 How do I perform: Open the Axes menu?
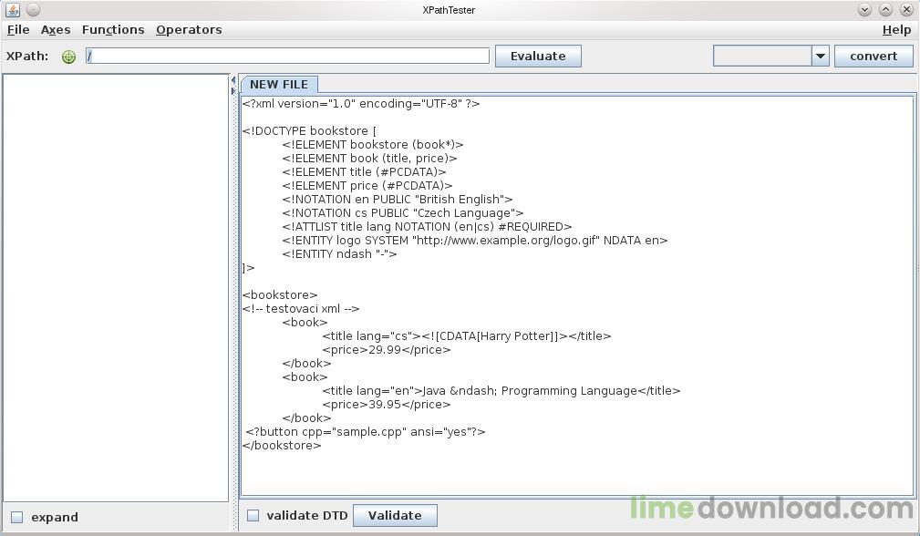[56, 29]
